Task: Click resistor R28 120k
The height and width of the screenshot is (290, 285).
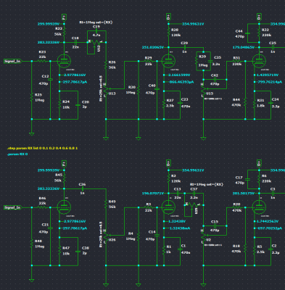Action: 168,33
